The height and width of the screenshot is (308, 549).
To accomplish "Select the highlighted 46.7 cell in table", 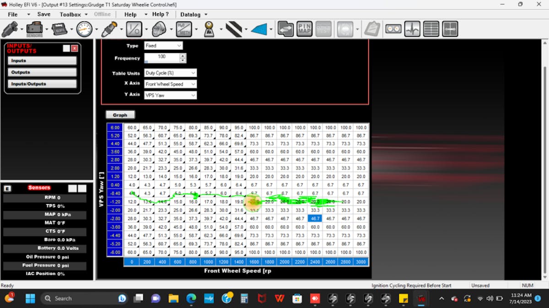I will click(x=315, y=218).
